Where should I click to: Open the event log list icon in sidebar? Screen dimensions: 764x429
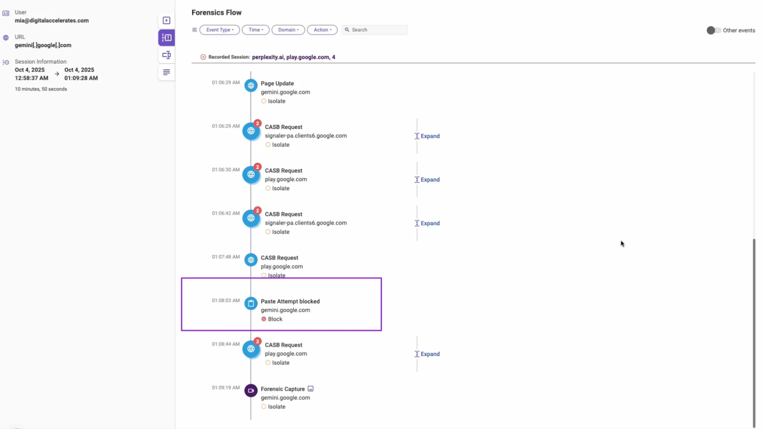(x=167, y=72)
